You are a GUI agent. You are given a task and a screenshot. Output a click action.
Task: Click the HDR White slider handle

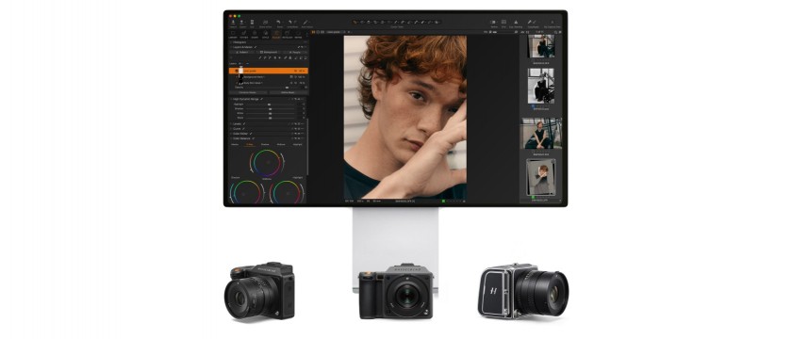tap(271, 114)
